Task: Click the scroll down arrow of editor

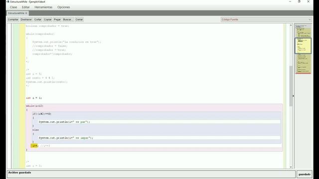Action: (291, 167)
